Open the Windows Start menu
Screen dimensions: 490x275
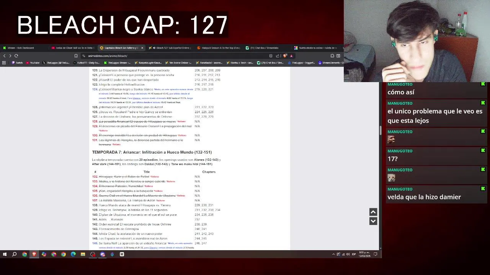tap(5, 254)
